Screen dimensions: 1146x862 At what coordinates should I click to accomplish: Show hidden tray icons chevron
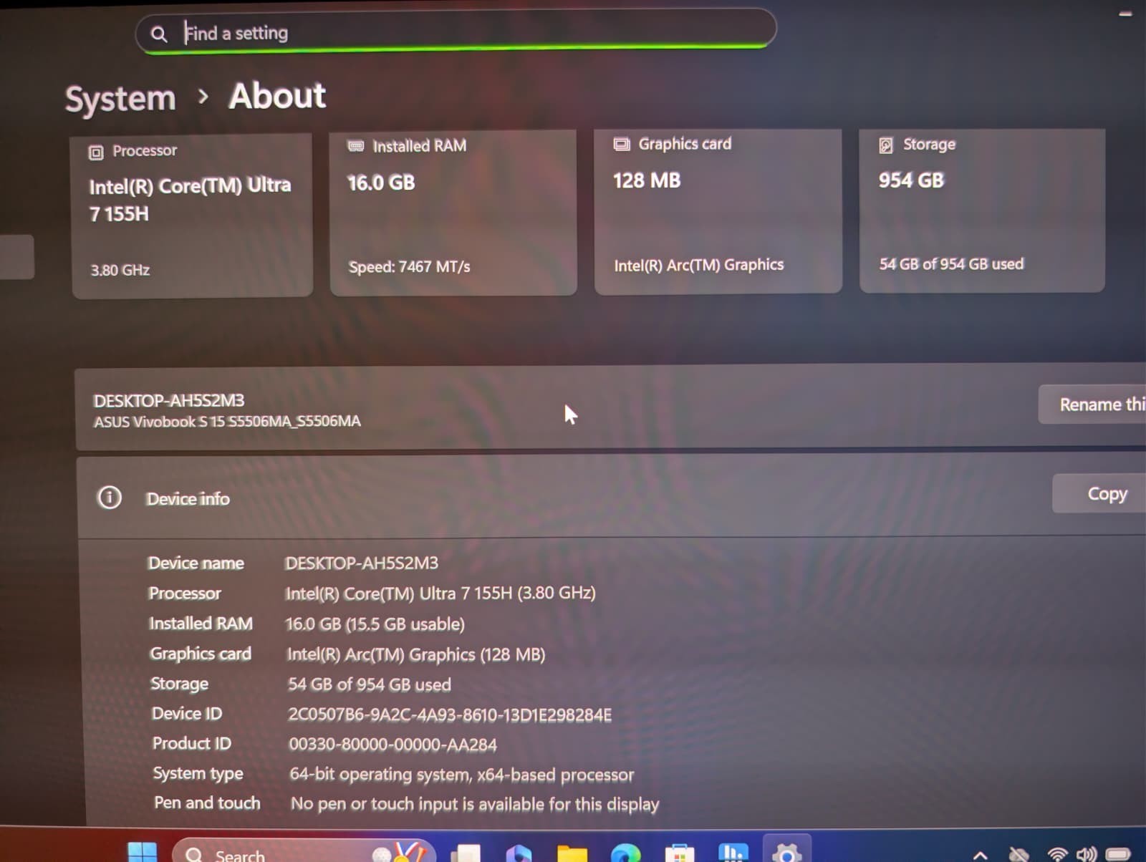[x=981, y=855]
